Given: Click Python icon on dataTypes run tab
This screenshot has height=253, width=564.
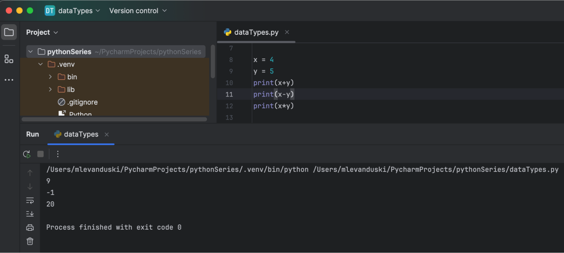Looking at the screenshot, I should (x=58, y=134).
